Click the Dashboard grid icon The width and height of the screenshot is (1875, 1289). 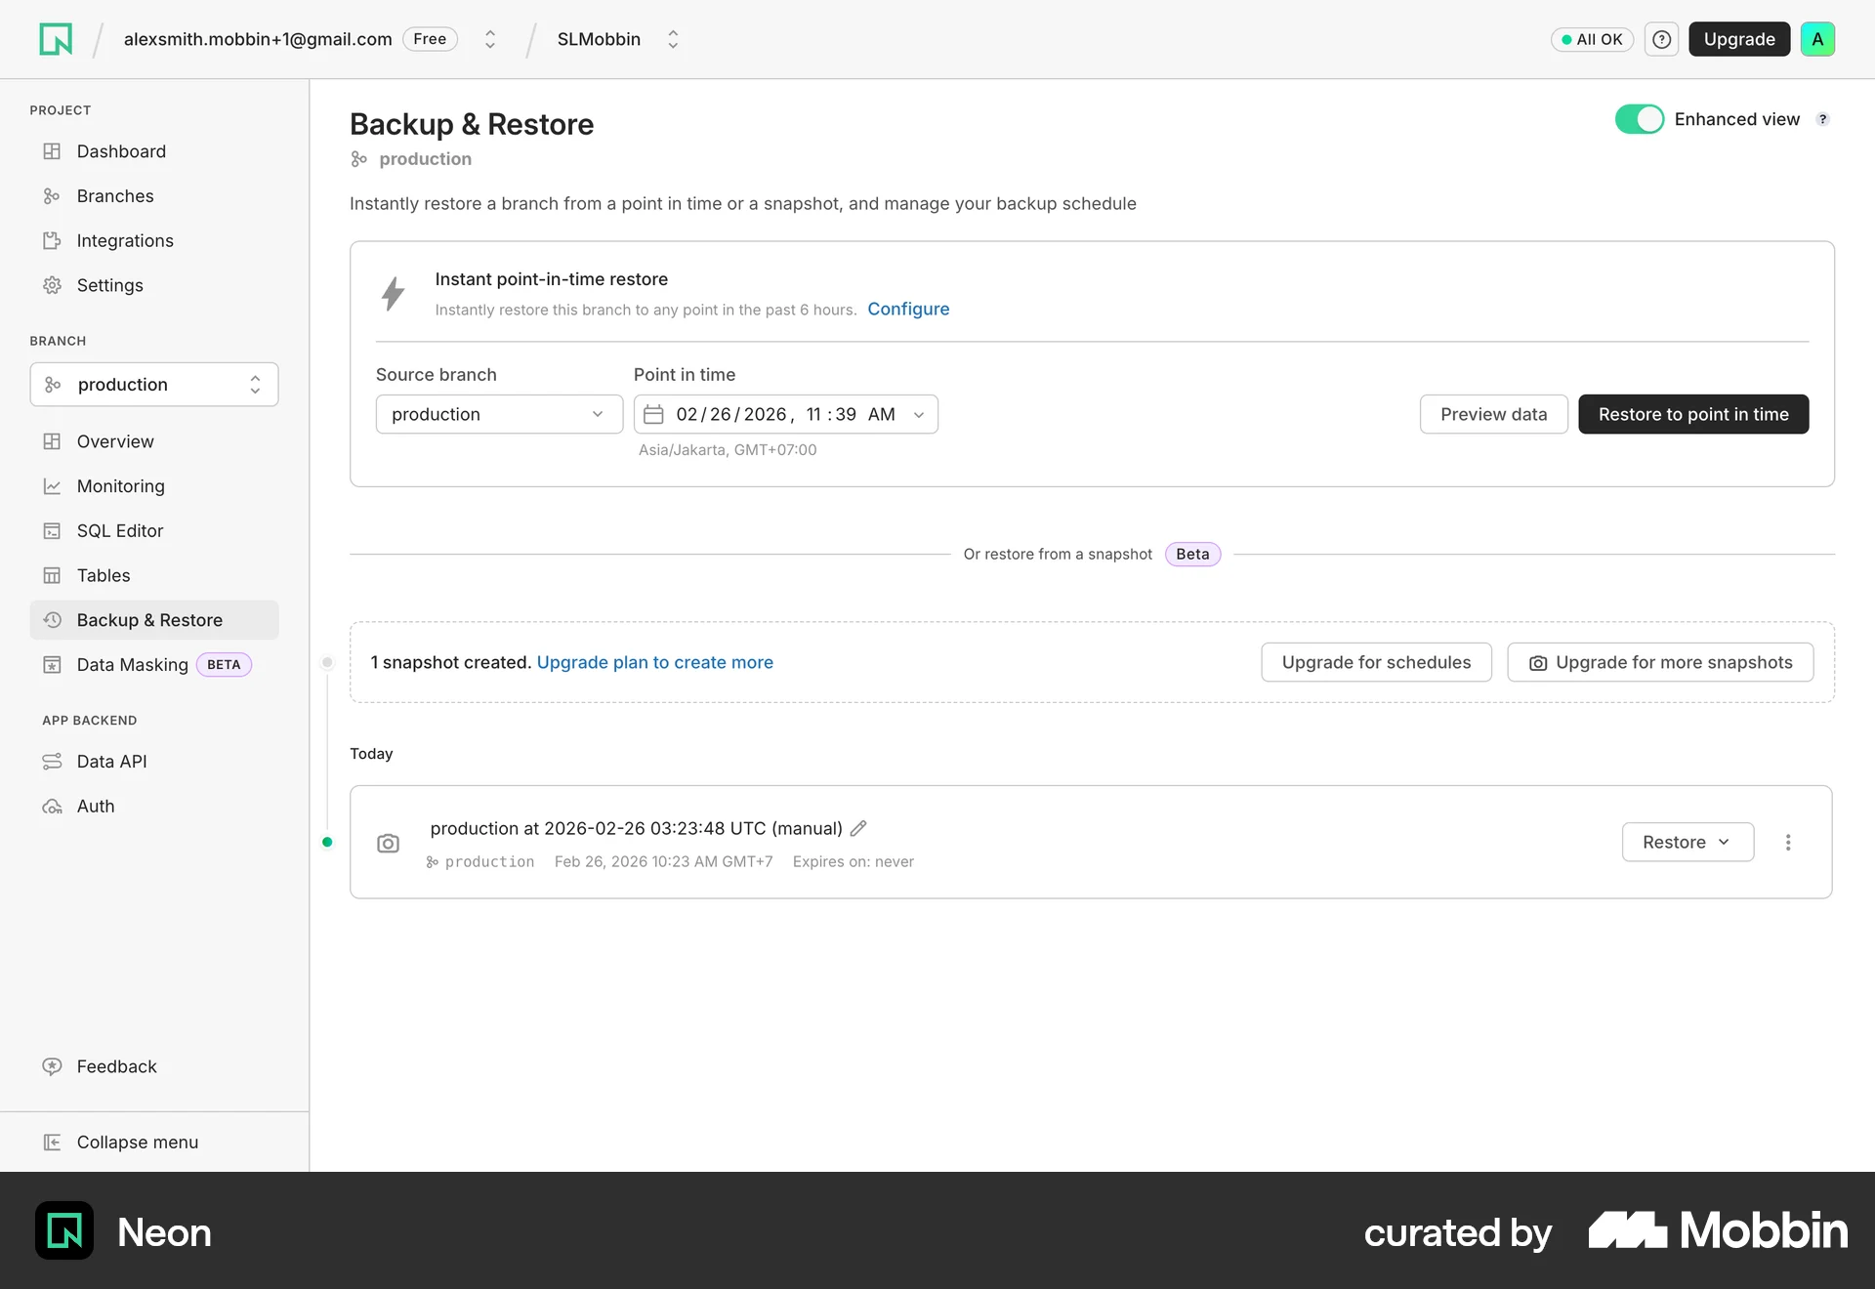(52, 151)
